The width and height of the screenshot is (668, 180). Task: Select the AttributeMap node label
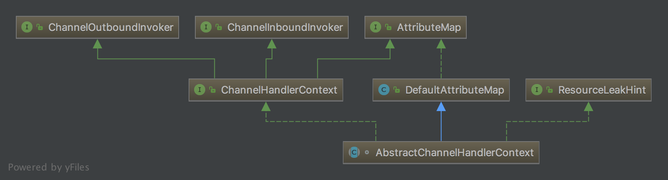[429, 27]
